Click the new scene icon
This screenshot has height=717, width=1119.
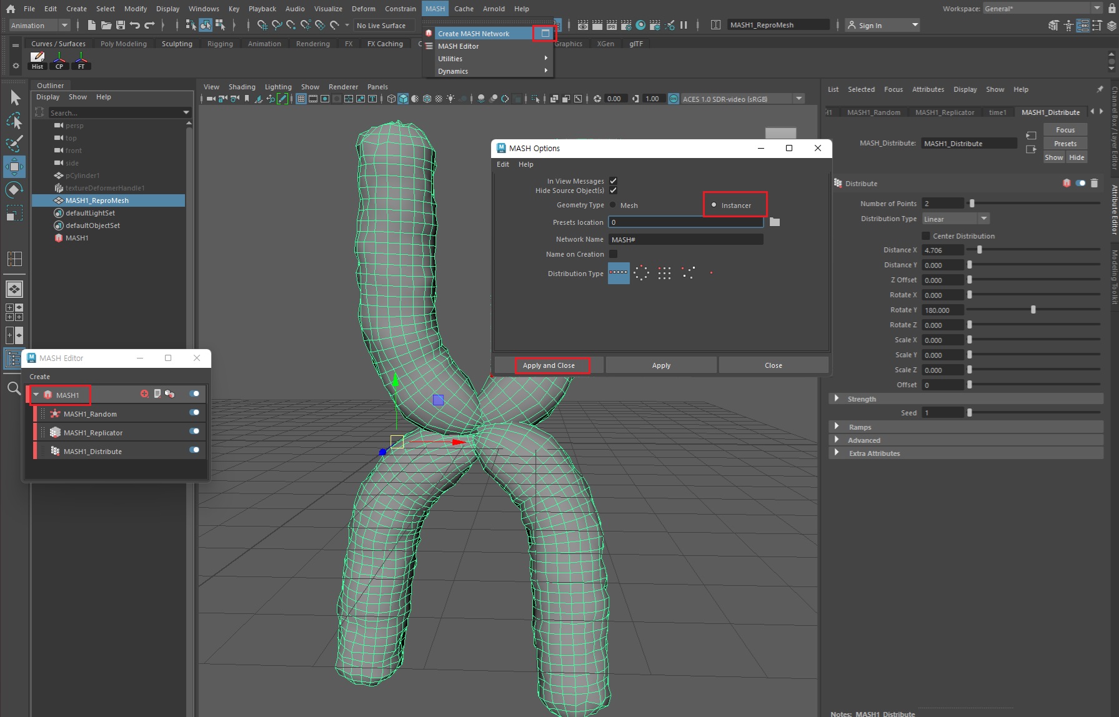pos(92,25)
